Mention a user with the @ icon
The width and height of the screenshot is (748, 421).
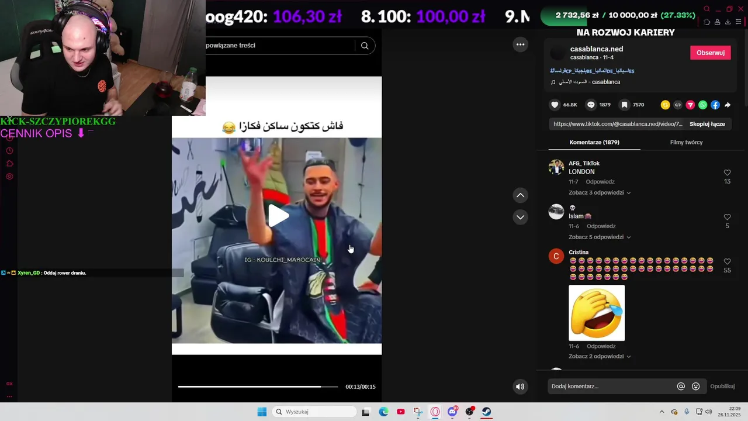pyautogui.click(x=681, y=387)
